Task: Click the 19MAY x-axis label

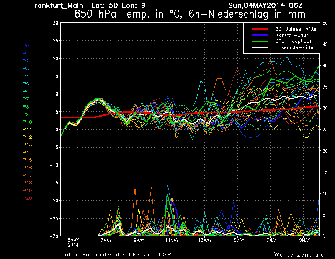Action: (303, 240)
